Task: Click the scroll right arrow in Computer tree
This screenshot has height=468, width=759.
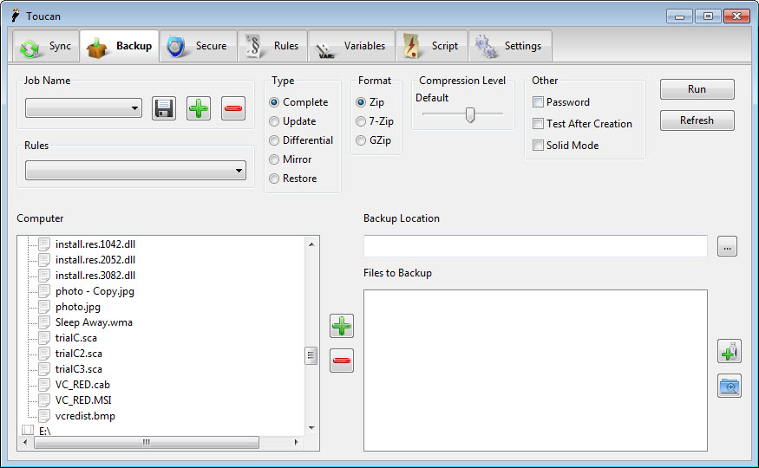Action: [x=296, y=442]
